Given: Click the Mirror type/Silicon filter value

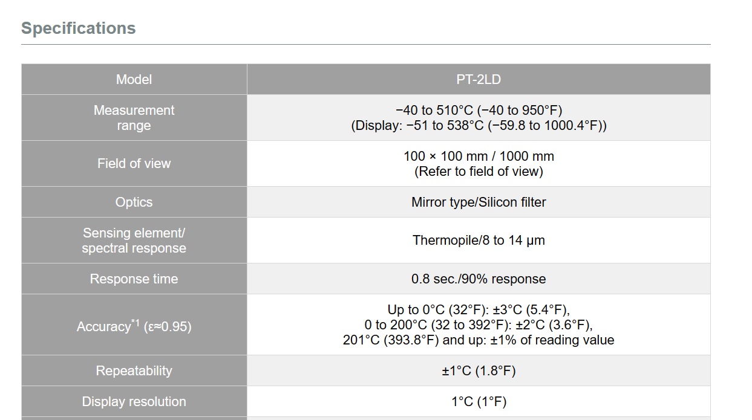Looking at the screenshot, I should [x=479, y=202].
